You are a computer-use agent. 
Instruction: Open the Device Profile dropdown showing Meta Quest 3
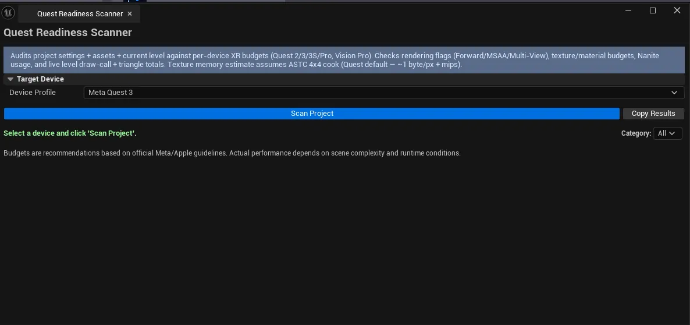384,93
